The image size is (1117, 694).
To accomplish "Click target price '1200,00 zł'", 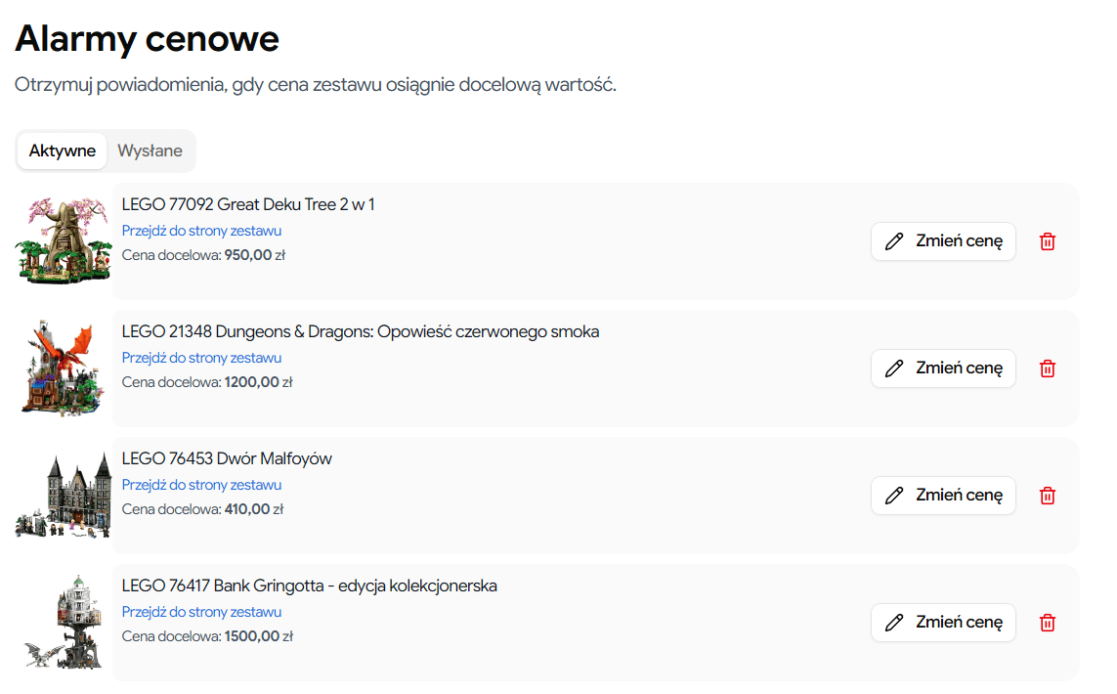I will click(259, 382).
